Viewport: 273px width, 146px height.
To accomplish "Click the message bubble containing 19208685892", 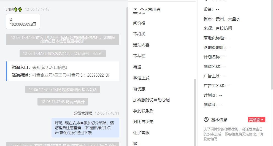I will pos(23,21).
